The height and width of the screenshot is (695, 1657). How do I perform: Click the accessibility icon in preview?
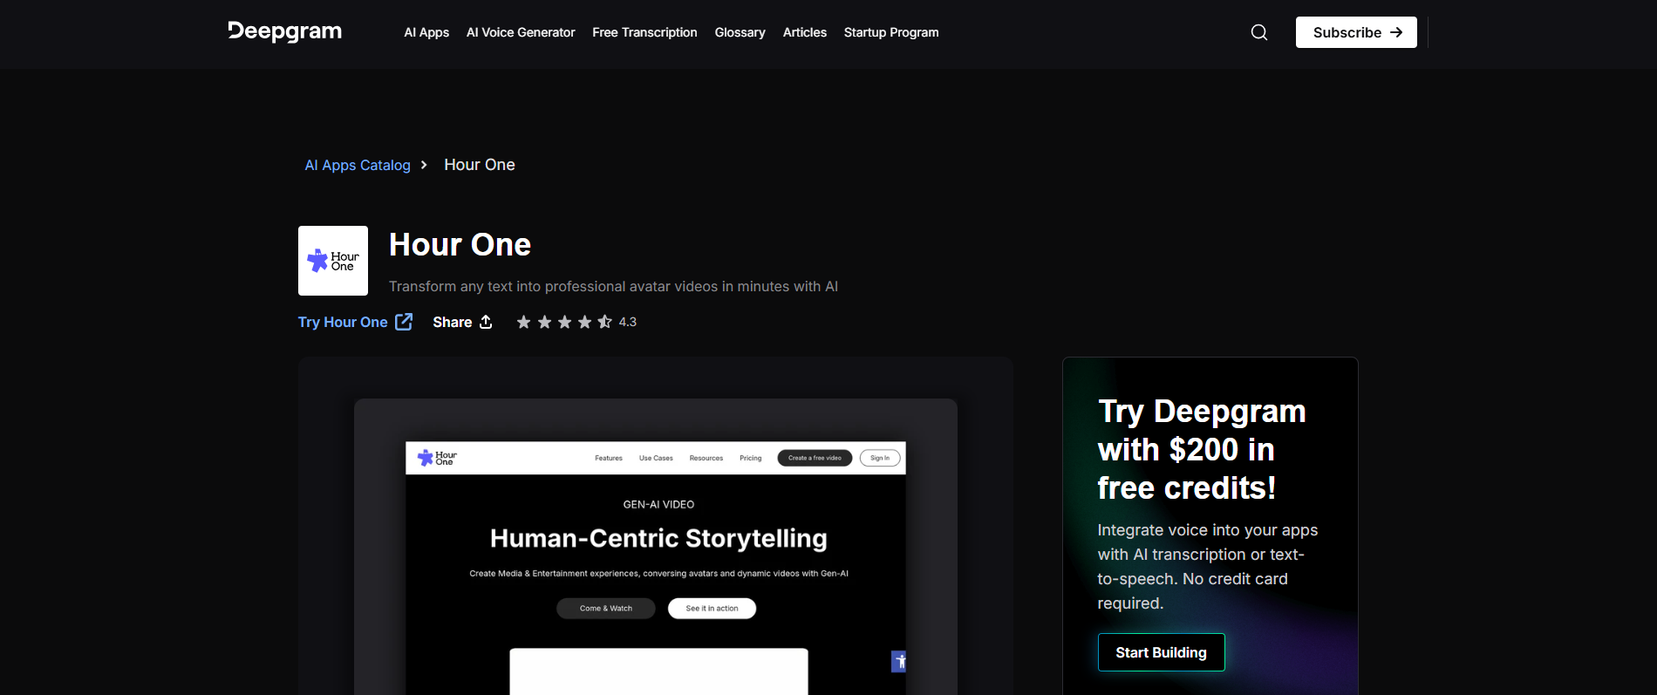coord(899,661)
